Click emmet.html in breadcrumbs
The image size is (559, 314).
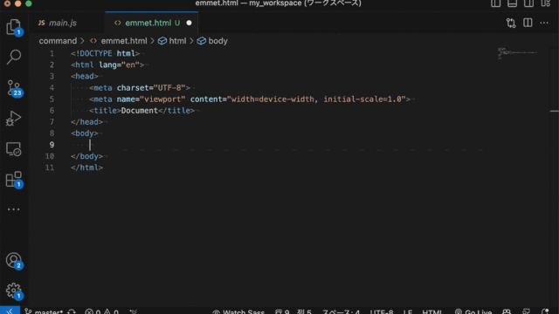[x=124, y=41]
